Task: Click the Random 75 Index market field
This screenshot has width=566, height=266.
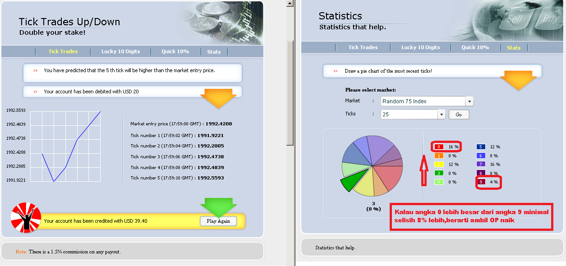Action: (x=423, y=101)
